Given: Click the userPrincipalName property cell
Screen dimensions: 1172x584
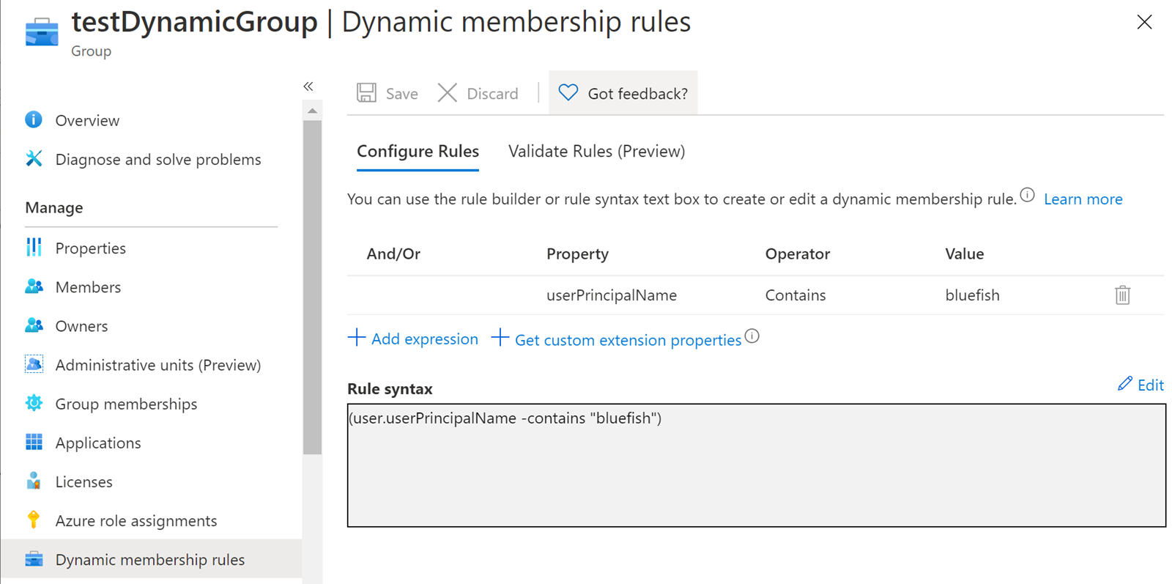Looking at the screenshot, I should pyautogui.click(x=612, y=295).
